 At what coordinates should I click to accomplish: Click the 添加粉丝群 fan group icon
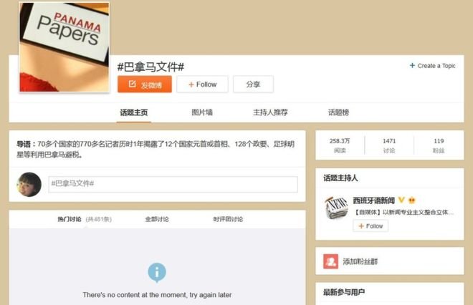click(330, 261)
